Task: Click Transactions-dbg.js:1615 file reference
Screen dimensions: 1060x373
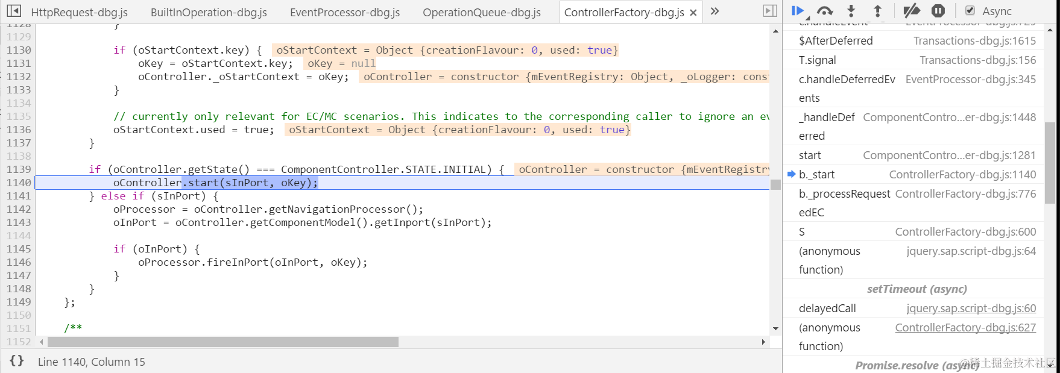Action: coord(974,40)
